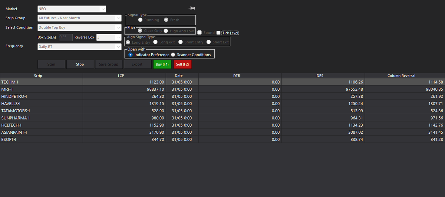The image size is (445, 197).
Task: Click the Save Group button
Action: [x=109, y=64]
